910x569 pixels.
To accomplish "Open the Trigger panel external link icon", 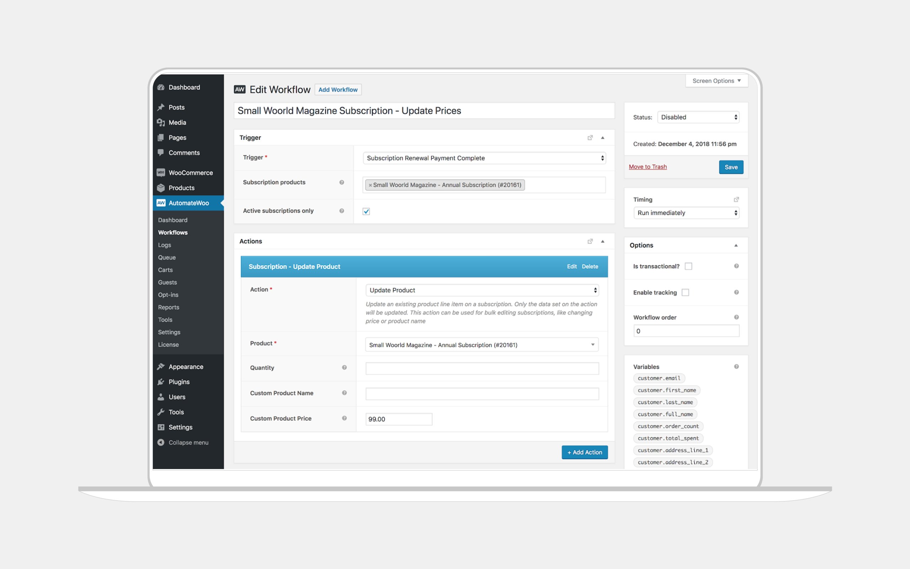I will pos(590,138).
